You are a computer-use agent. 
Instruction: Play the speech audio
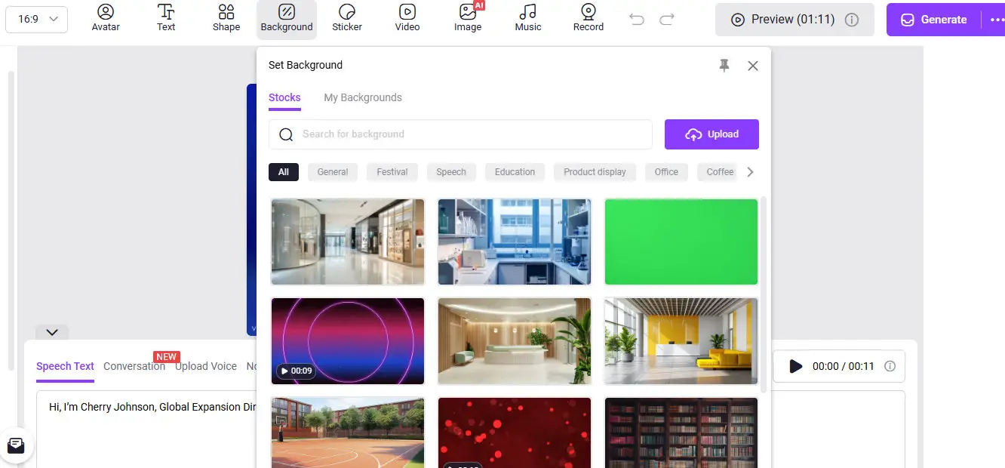tap(795, 366)
